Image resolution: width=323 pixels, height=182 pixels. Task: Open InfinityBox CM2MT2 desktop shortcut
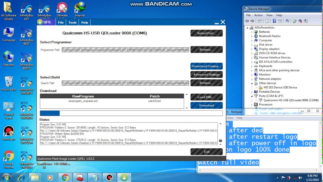tap(26, 86)
